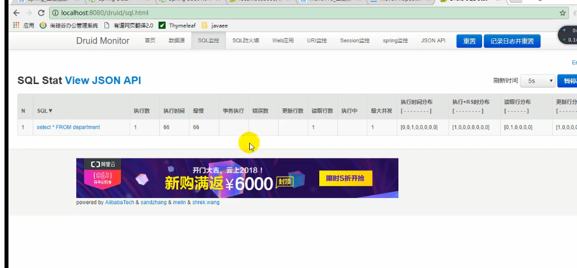This screenshot has height=268, width=577.
Task: Open the JSON API navigation tab
Action: [x=433, y=41]
